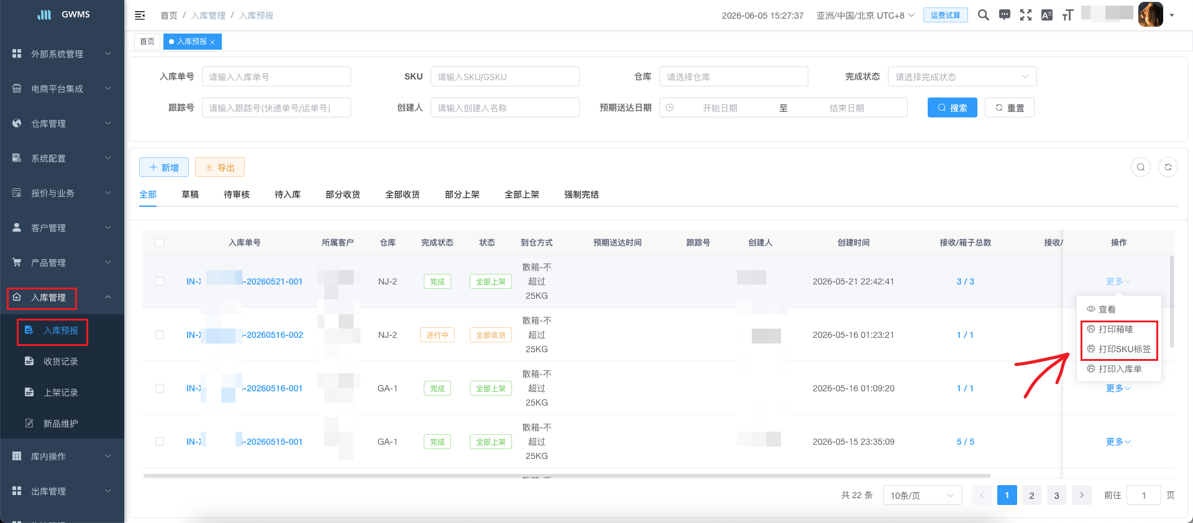
Task: Refresh the table with the round refresh icon
Action: pos(1168,167)
